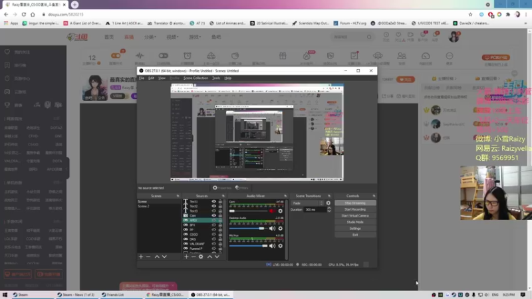Toggle the lock on the DRG source
This screenshot has height=299, width=532.
[220, 239]
